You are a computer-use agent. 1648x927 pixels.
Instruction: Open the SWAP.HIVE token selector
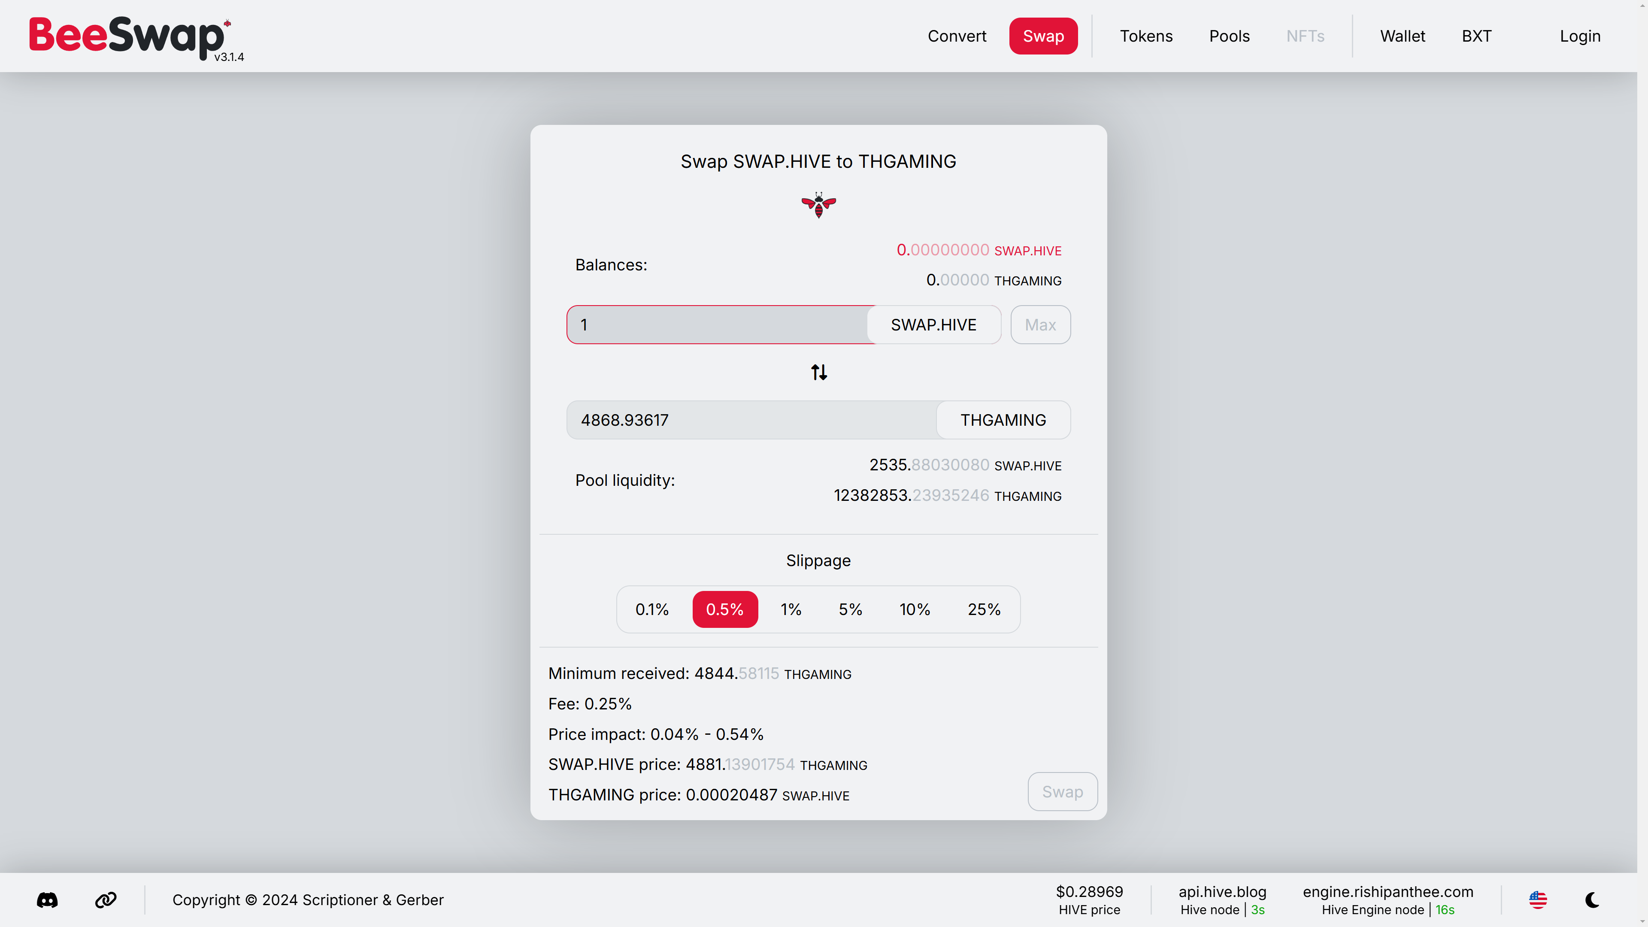pos(933,325)
